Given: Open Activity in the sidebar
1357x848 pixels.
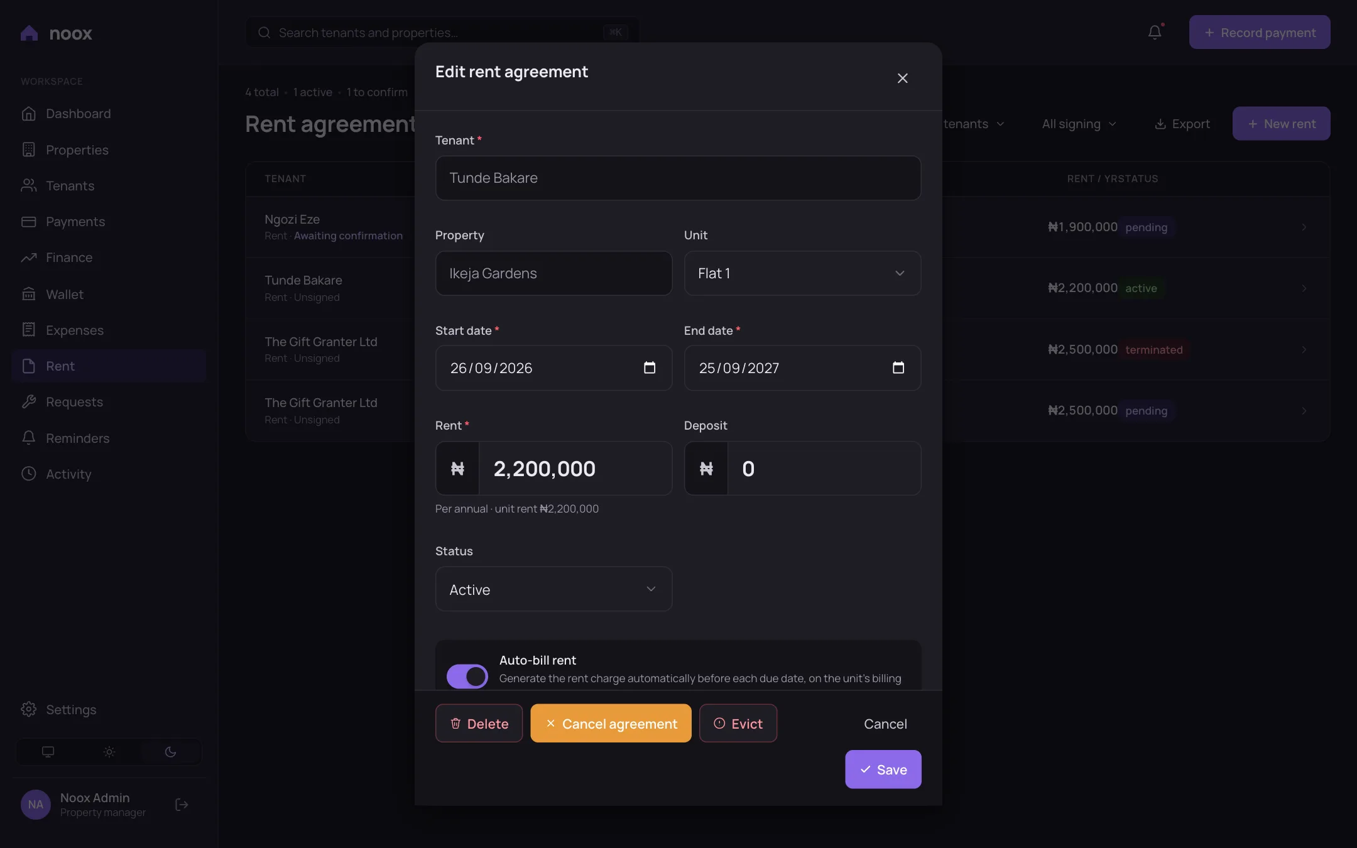Looking at the screenshot, I should (109, 474).
